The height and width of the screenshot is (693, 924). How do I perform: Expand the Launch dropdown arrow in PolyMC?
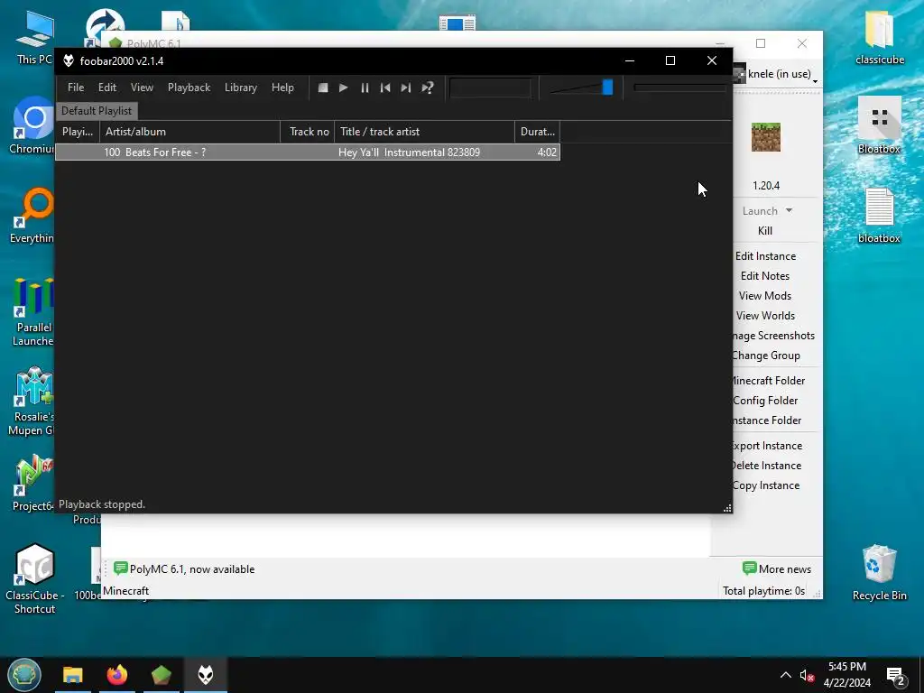pyautogui.click(x=789, y=210)
